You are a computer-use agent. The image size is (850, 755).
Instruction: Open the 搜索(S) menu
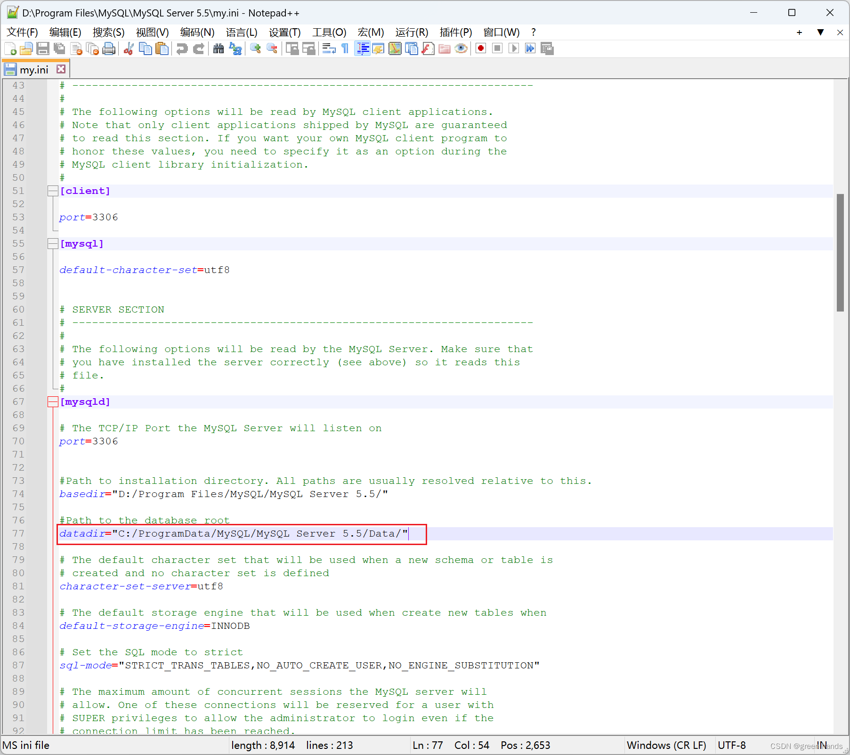coord(108,32)
